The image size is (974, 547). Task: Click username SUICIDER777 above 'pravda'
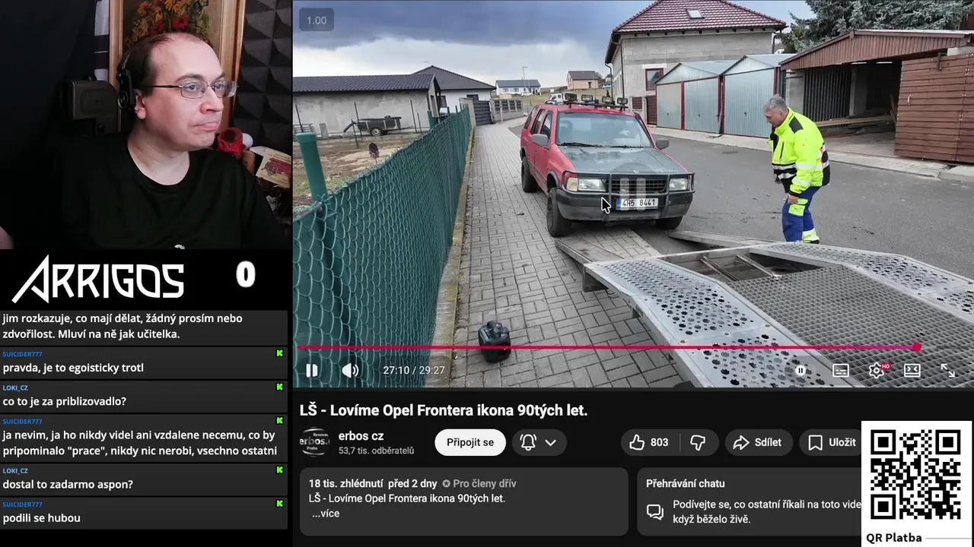point(22,354)
